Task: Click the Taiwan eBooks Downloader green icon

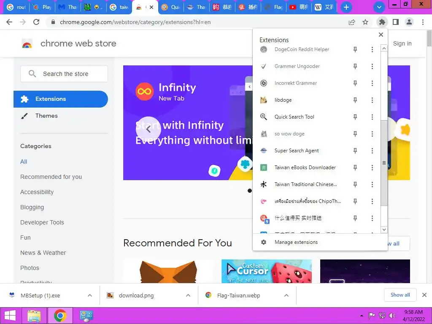Action: click(264, 167)
